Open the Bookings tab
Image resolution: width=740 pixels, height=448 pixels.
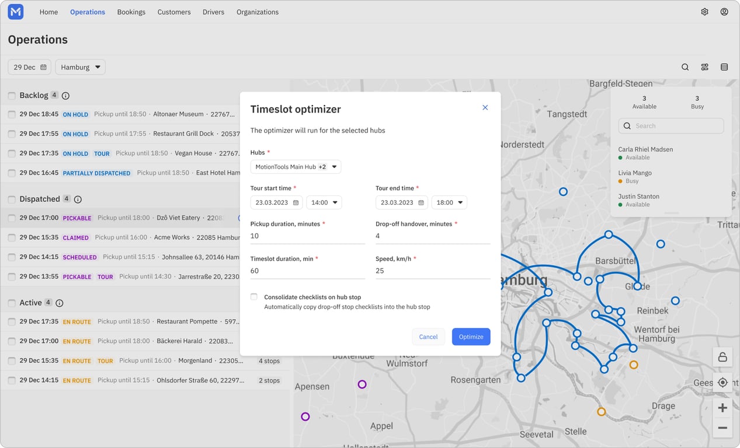coord(131,12)
